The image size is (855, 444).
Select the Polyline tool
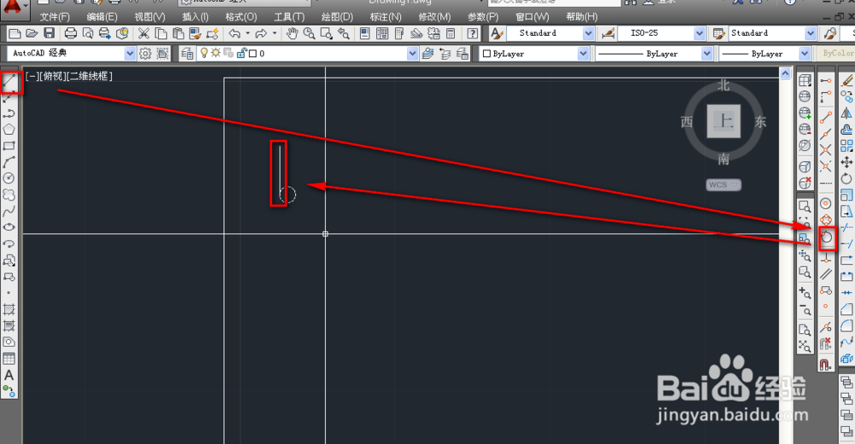click(9, 114)
